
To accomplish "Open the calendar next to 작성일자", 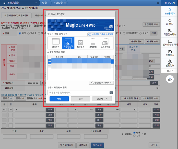I will [x=42, y=83].
